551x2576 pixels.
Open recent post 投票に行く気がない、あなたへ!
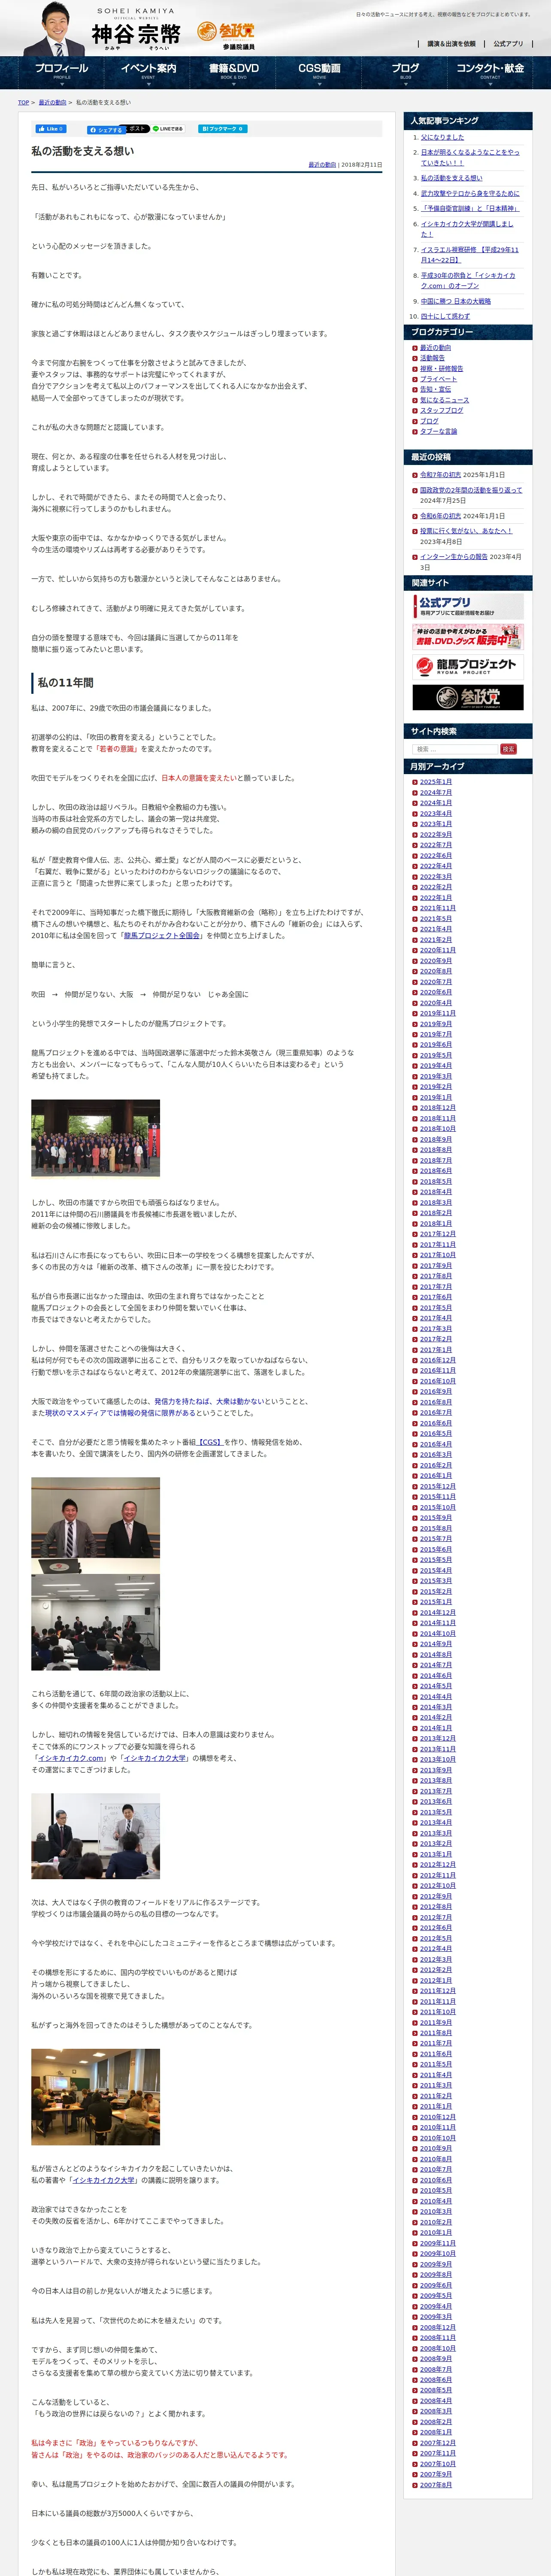pyautogui.click(x=466, y=531)
